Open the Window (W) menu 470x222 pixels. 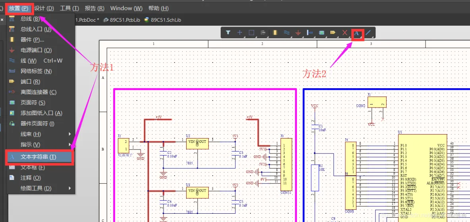coord(126,8)
